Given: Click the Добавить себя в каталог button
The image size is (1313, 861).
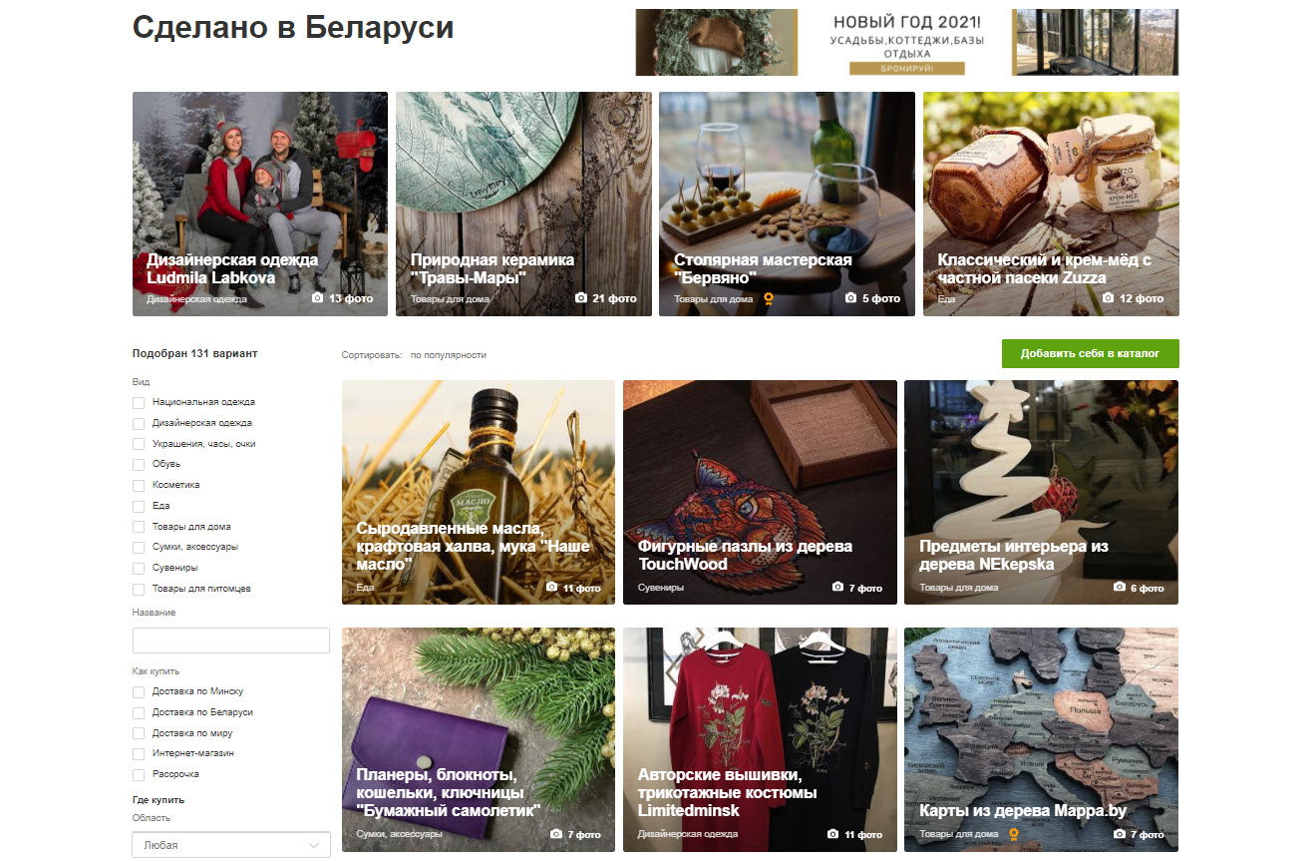Looking at the screenshot, I should [1091, 353].
